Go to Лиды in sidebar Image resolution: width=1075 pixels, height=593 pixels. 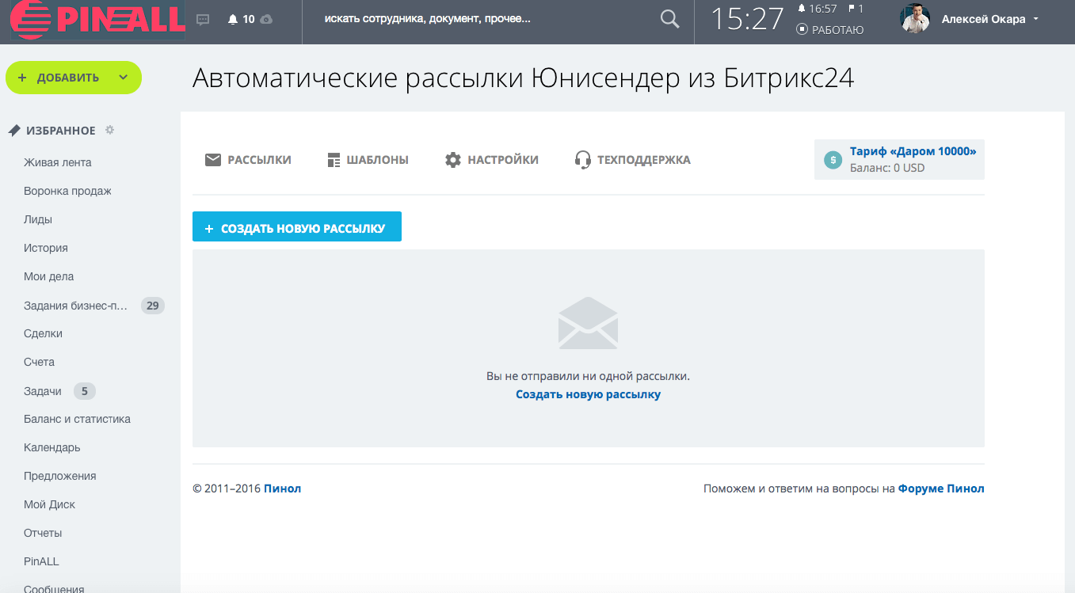38,219
